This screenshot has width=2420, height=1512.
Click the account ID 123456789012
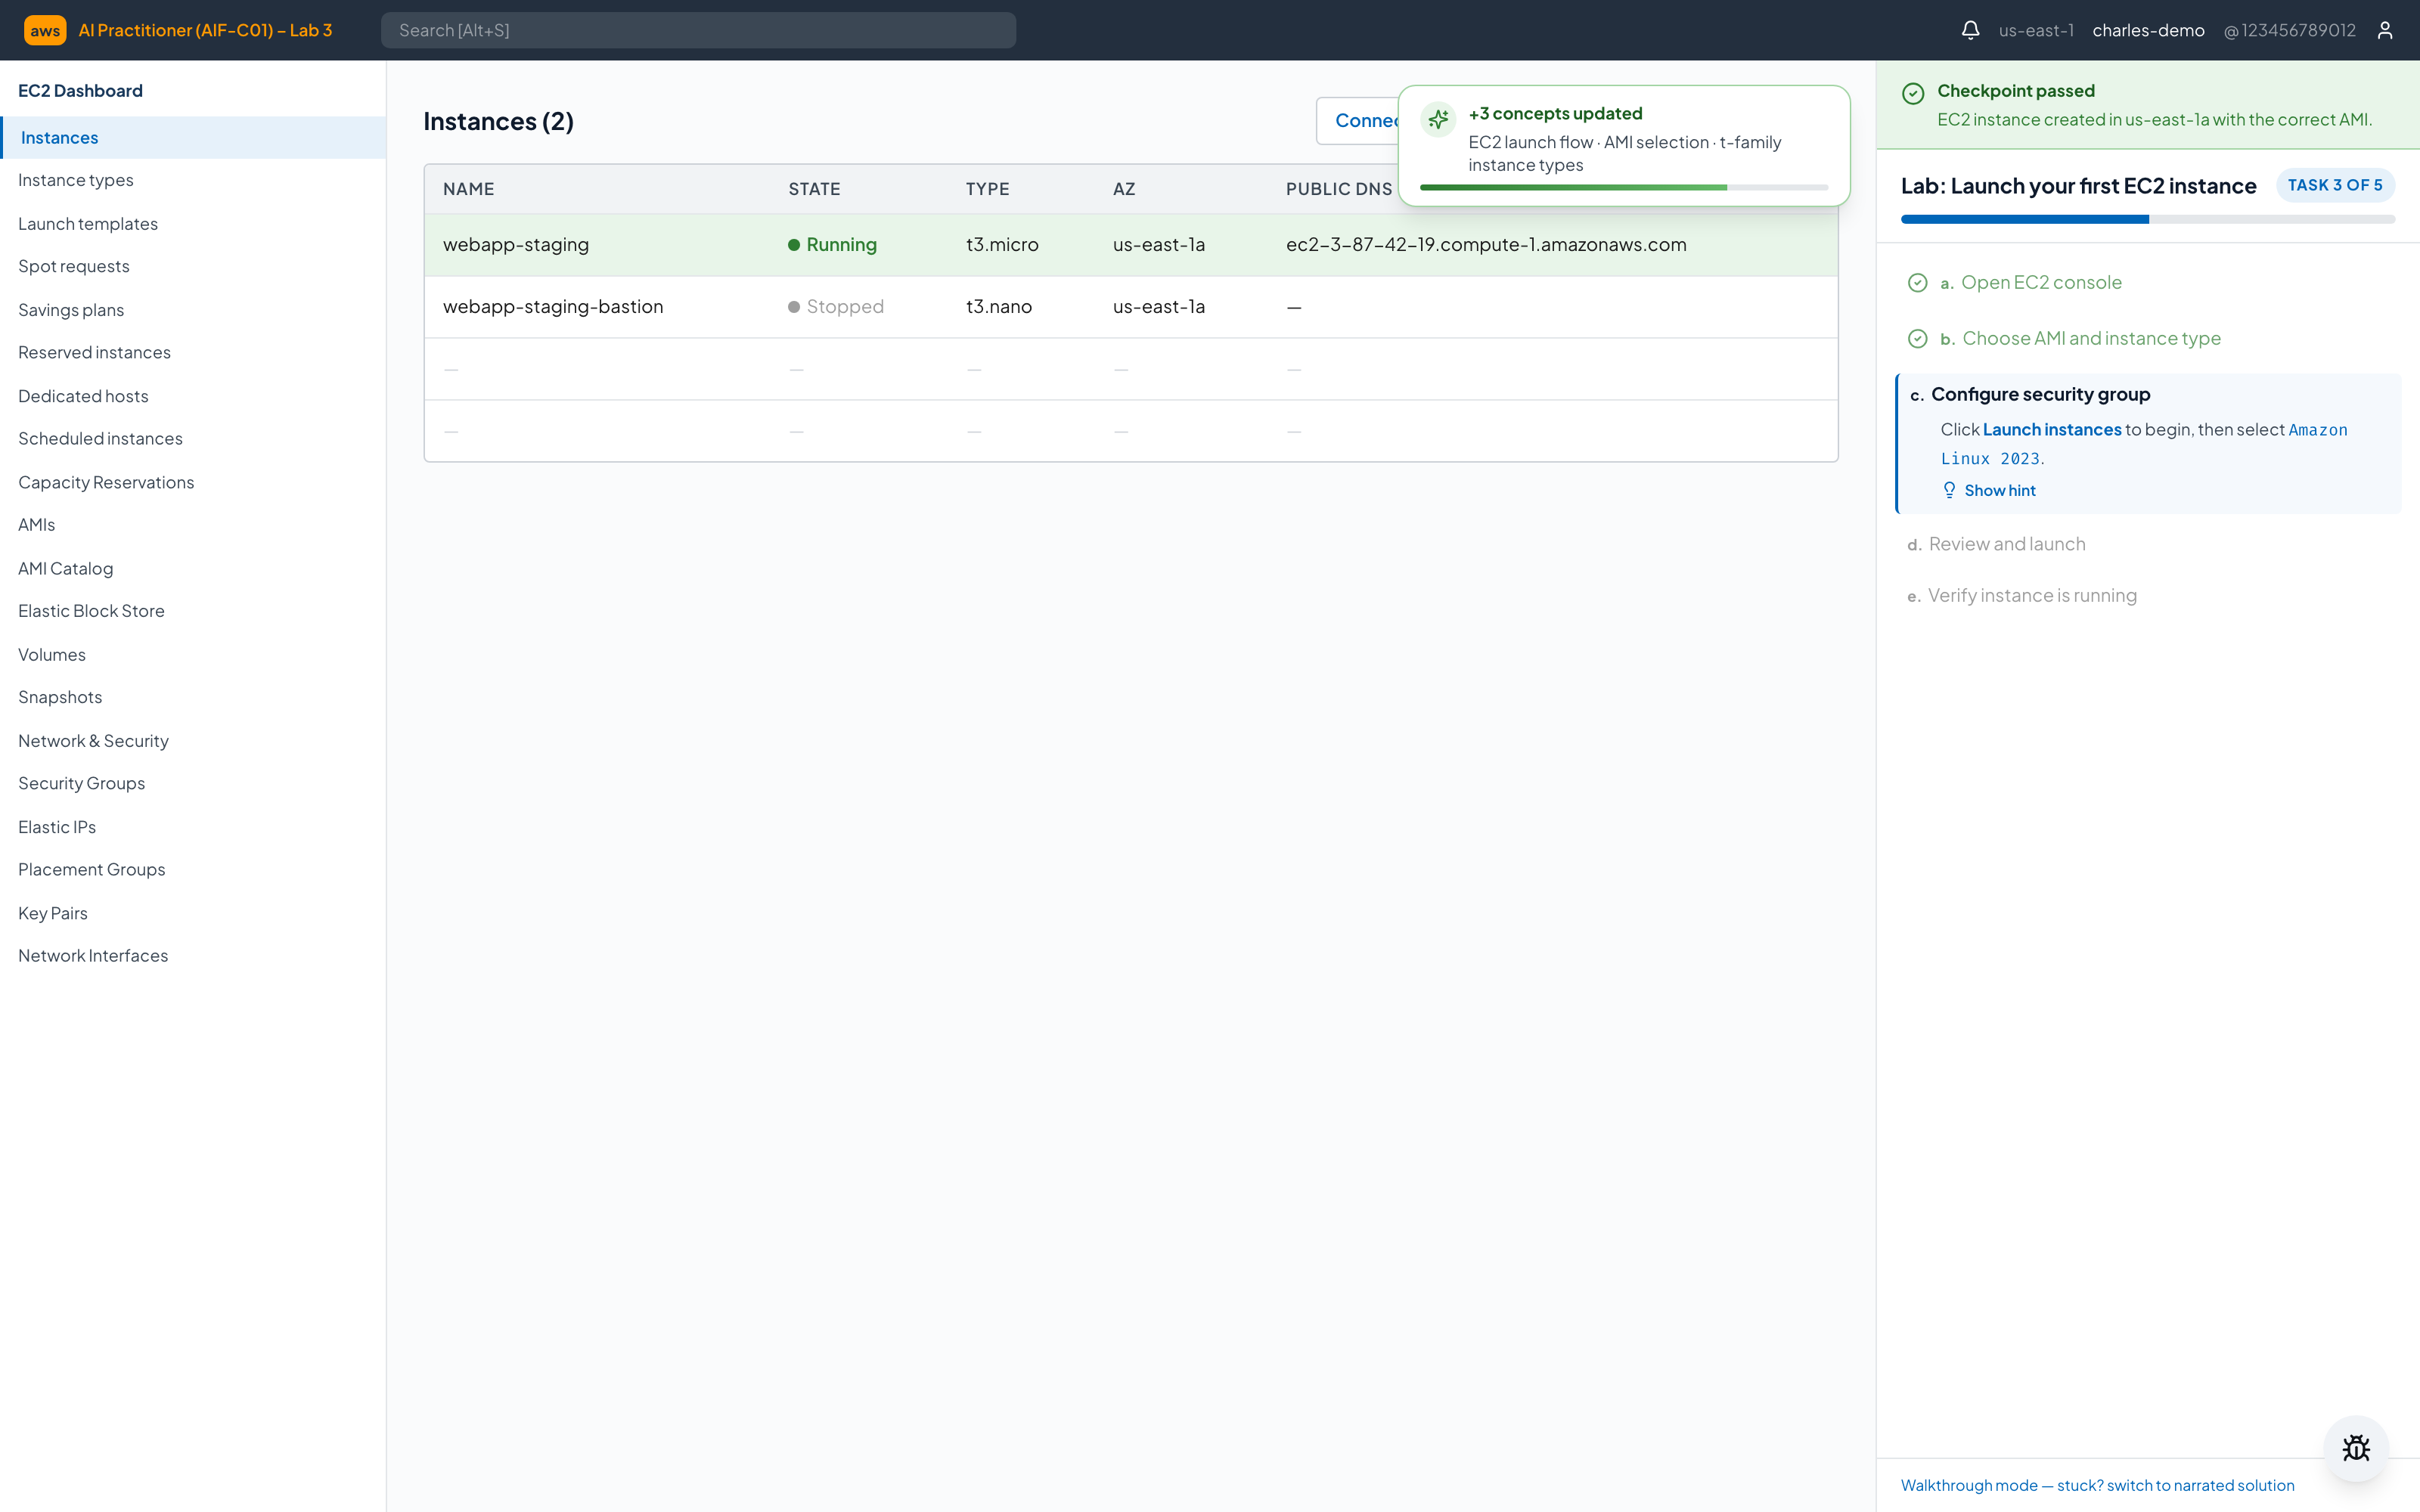(2289, 30)
